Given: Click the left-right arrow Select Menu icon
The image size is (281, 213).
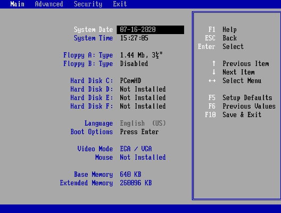Looking at the screenshot, I should (212, 81).
